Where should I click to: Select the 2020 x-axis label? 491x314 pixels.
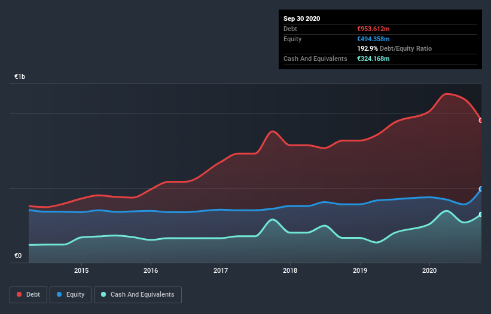(x=429, y=270)
